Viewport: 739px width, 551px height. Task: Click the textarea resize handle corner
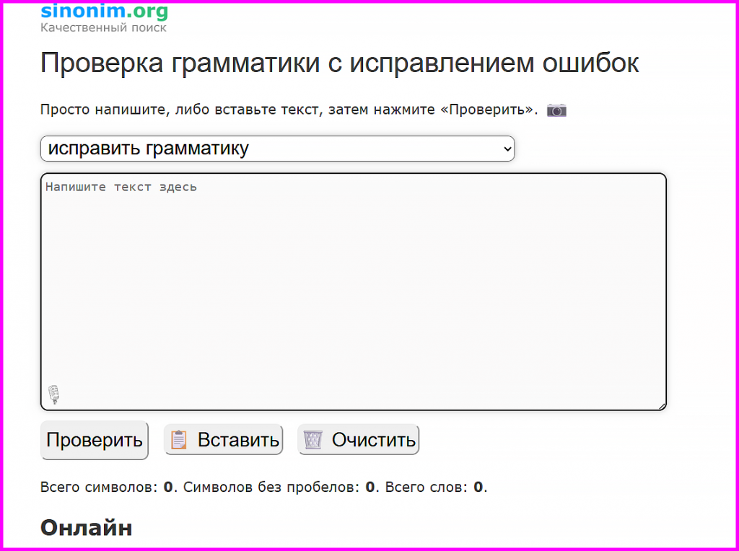(663, 407)
